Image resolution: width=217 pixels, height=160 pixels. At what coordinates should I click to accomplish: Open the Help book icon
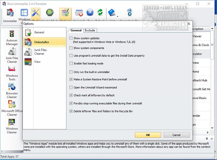tap(112, 13)
